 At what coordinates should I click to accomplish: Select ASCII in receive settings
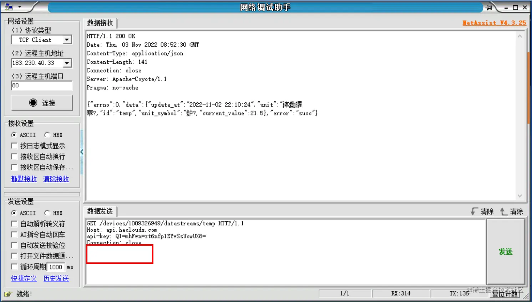point(24,135)
